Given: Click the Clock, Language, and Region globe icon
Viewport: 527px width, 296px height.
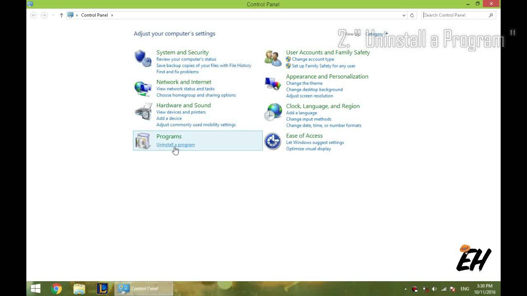Looking at the screenshot, I should 273,112.
